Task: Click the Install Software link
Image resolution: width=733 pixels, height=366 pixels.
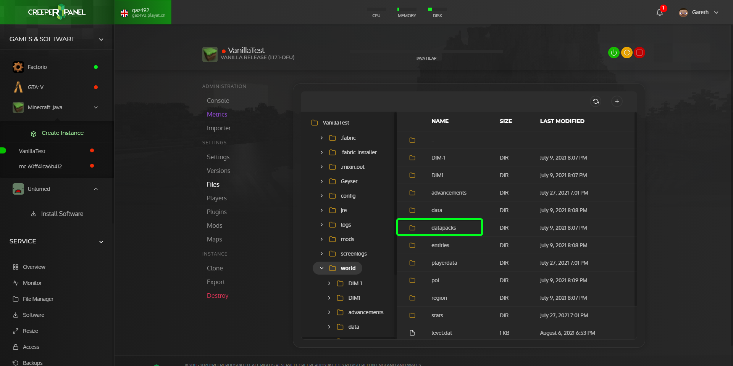Action: point(62,214)
